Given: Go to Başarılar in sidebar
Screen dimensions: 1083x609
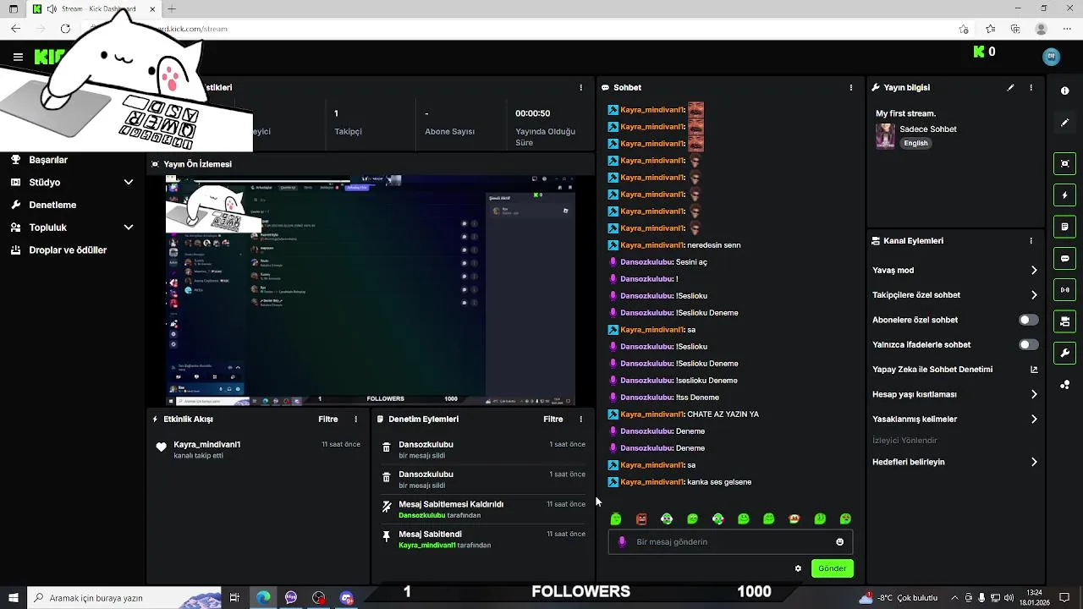Looking at the screenshot, I should [48, 159].
